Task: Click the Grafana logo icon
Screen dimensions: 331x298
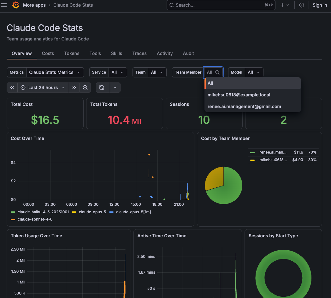Action: (x=15, y=5)
